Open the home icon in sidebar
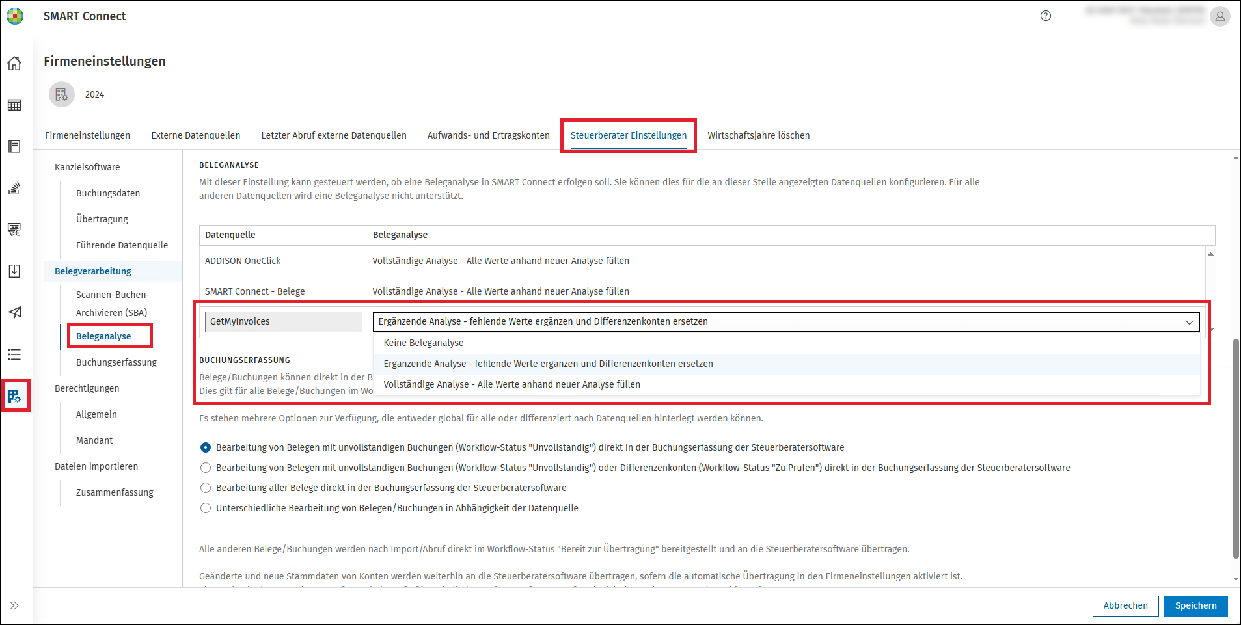This screenshot has height=625, width=1241. click(x=14, y=63)
